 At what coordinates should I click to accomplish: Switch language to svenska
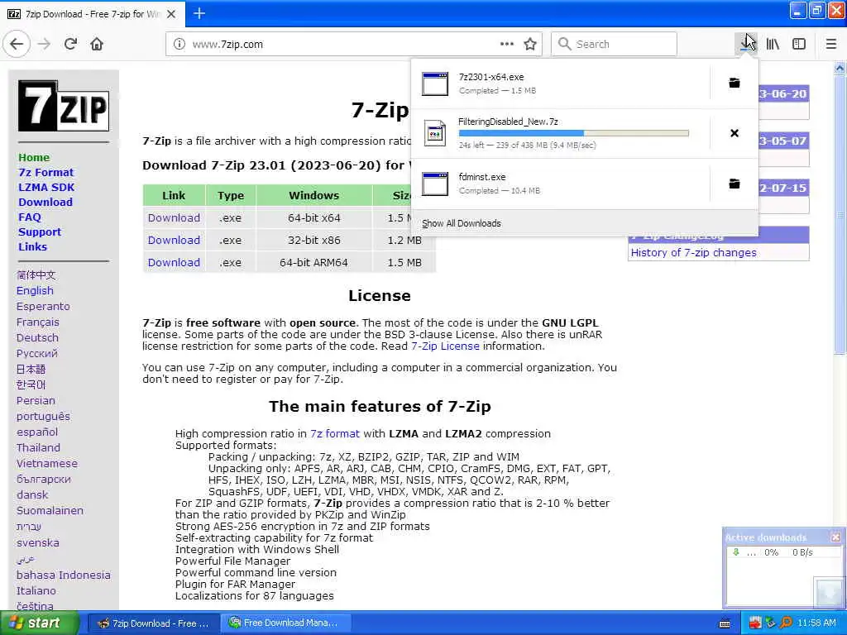tap(37, 542)
